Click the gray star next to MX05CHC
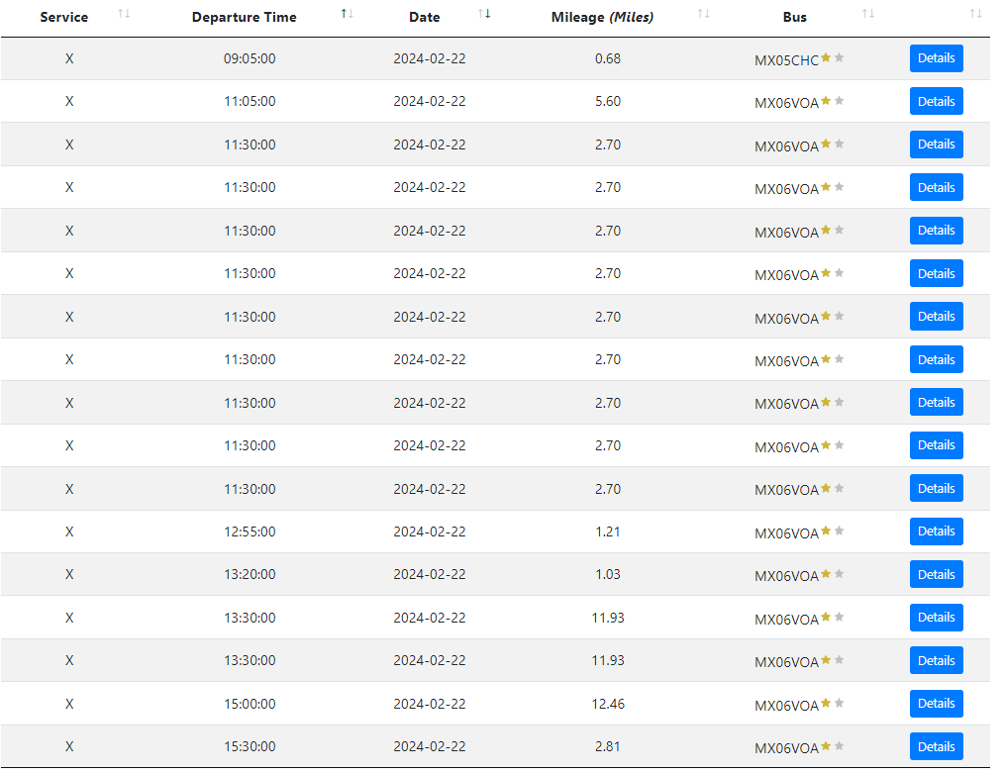This screenshot has height=773, width=1003. (x=840, y=58)
